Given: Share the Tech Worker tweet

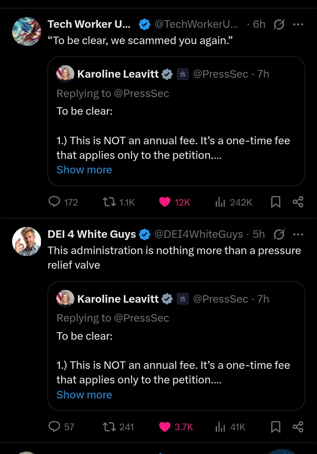Looking at the screenshot, I should point(298,202).
